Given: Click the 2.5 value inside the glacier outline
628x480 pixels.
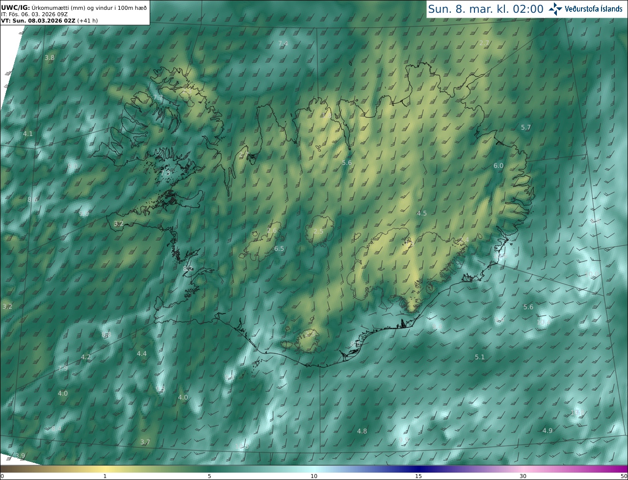Looking at the screenshot, I should click(318, 231).
